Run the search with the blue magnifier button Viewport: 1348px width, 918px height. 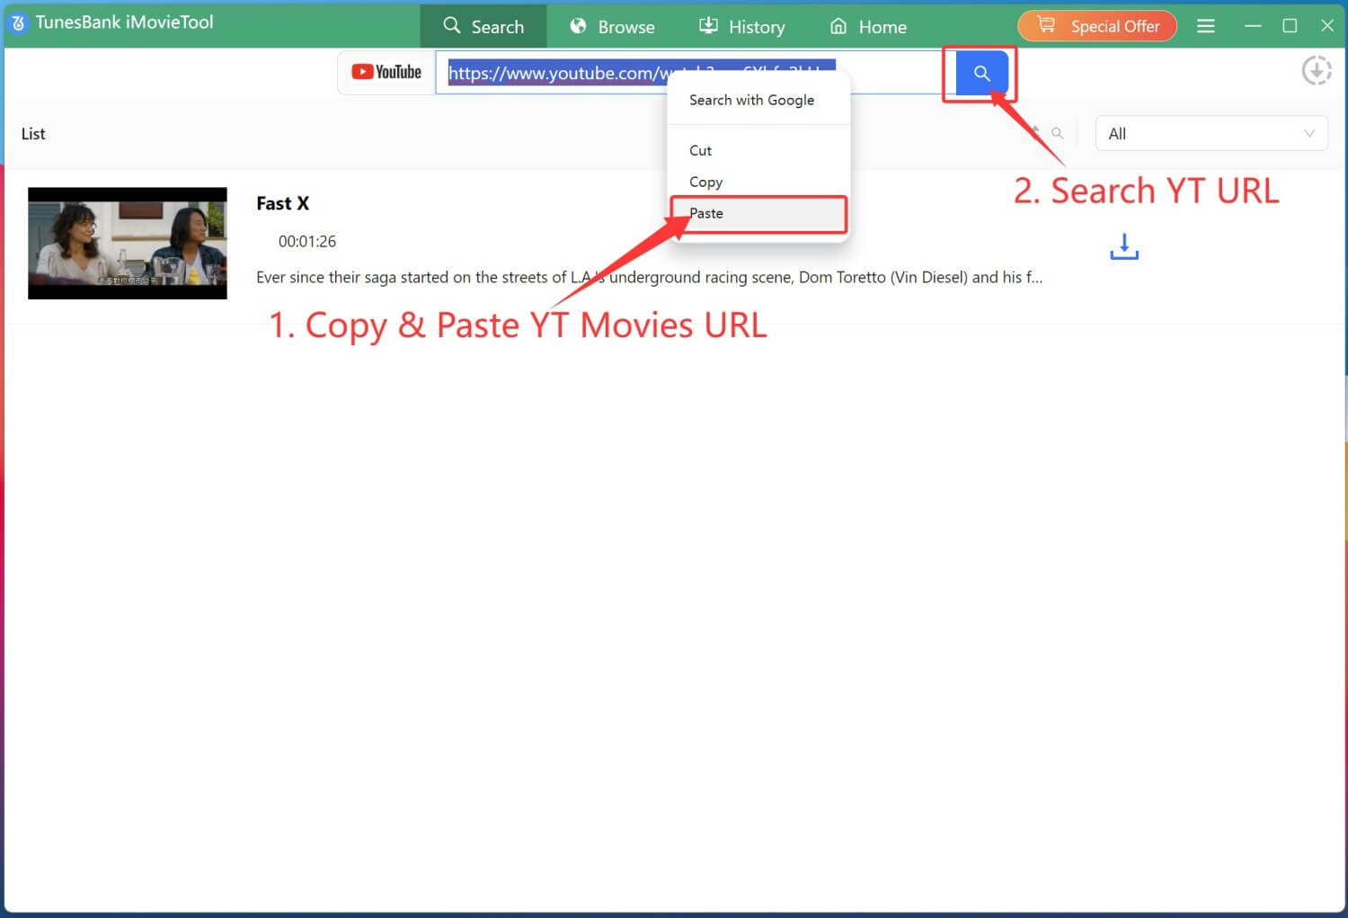980,73
